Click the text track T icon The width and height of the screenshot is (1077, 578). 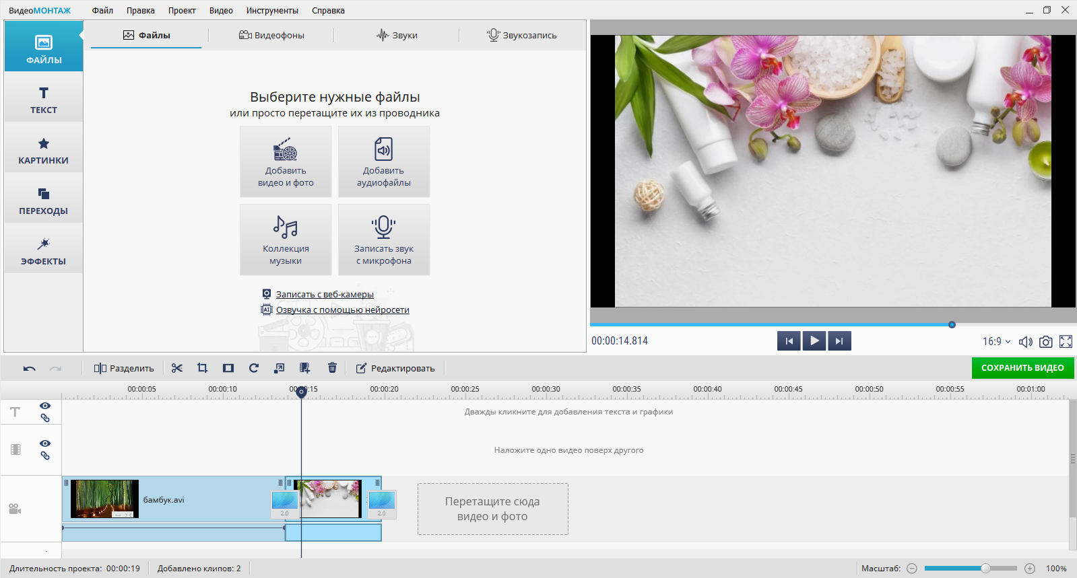[15, 412]
